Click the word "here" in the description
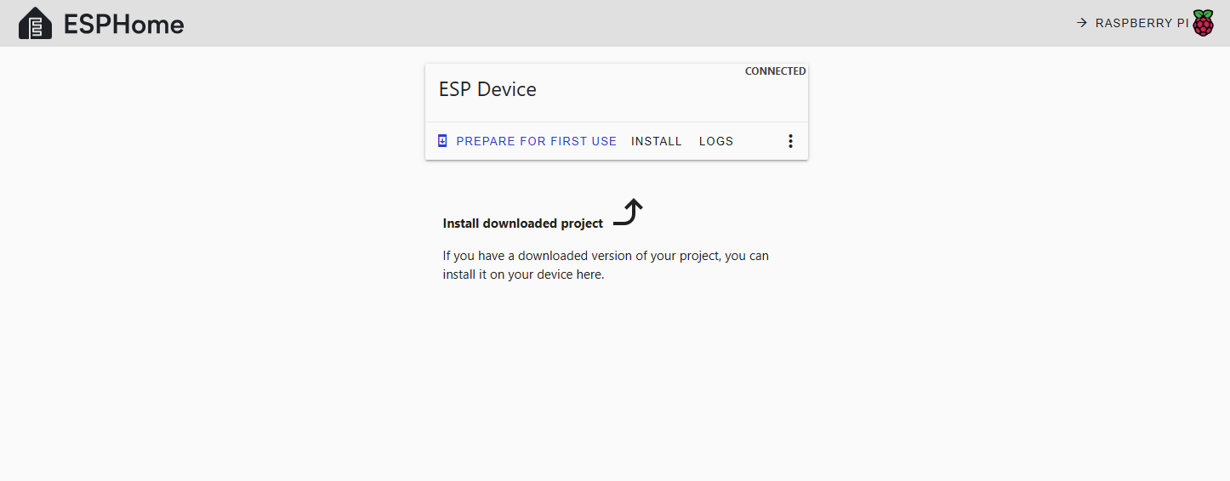1230x481 pixels. [x=588, y=274]
